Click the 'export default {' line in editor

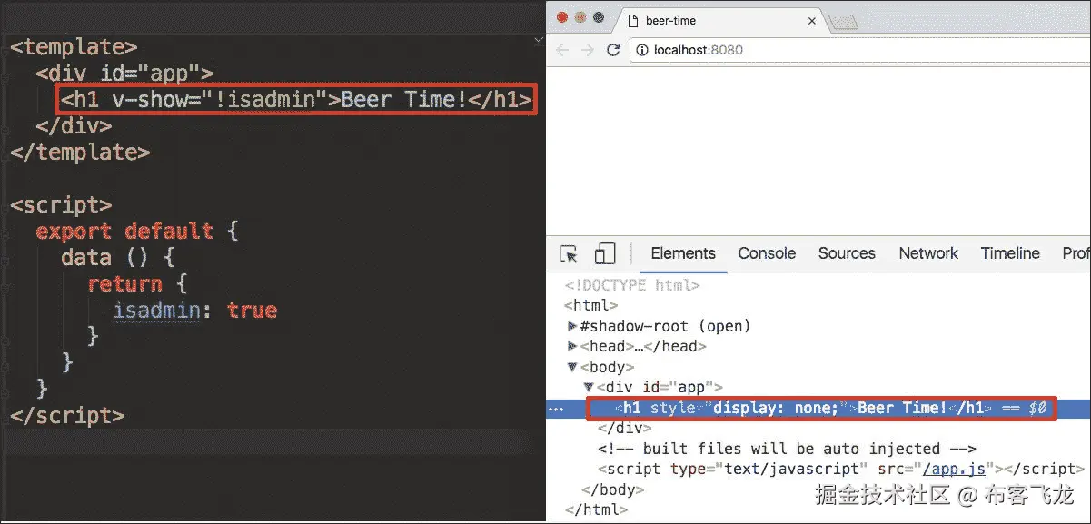(137, 231)
